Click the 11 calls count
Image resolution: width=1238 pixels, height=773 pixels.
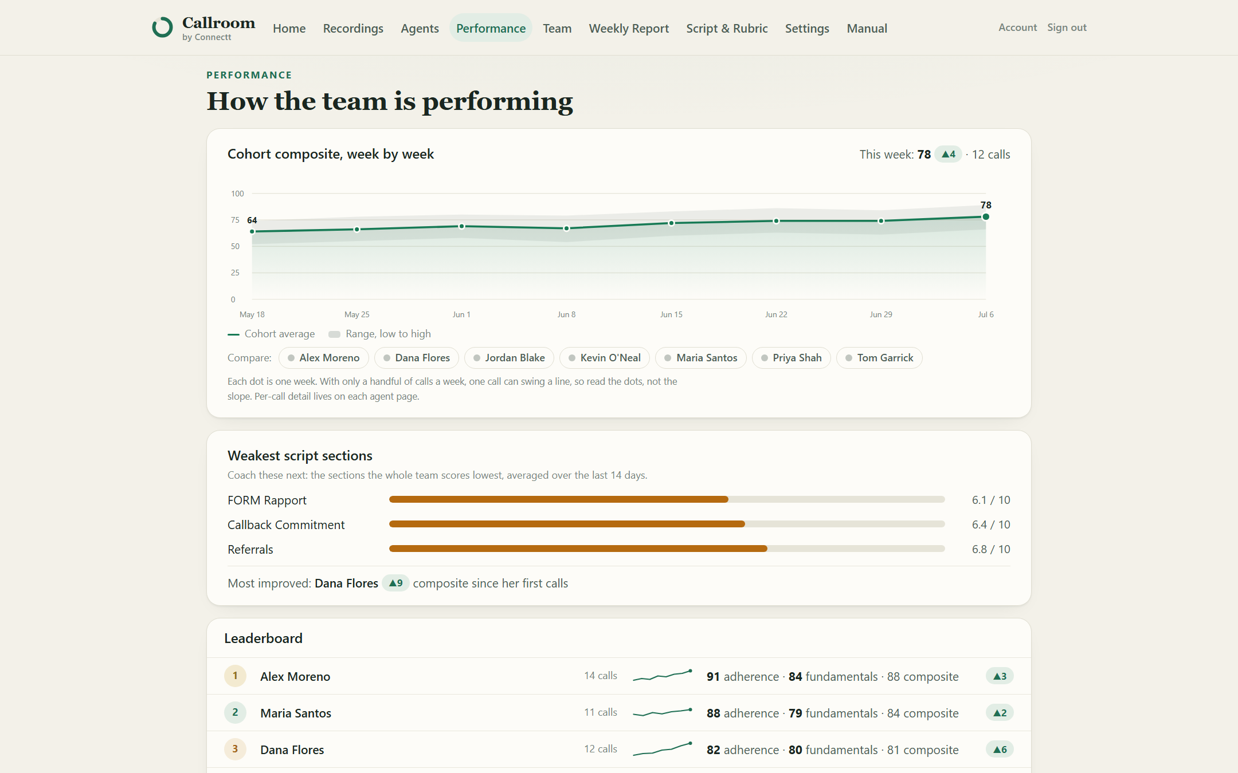pyautogui.click(x=601, y=712)
